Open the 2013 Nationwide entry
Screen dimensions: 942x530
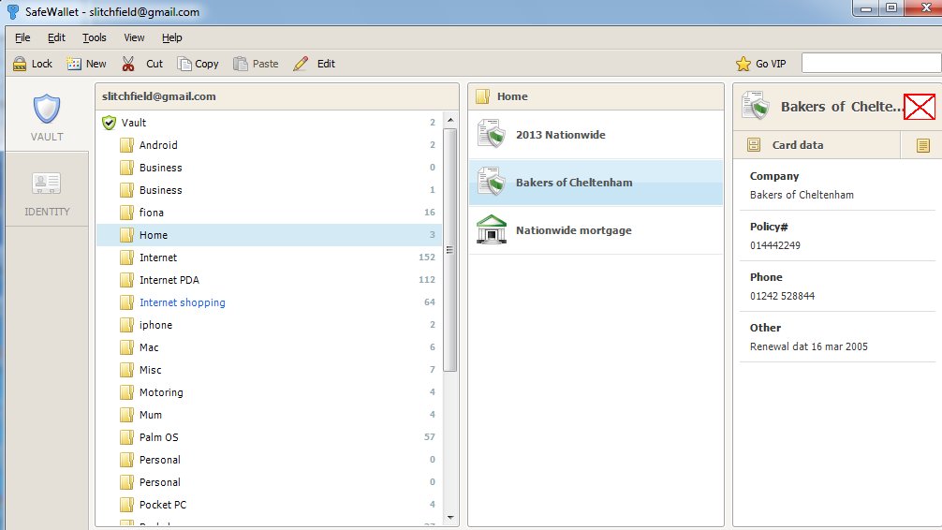pos(560,135)
